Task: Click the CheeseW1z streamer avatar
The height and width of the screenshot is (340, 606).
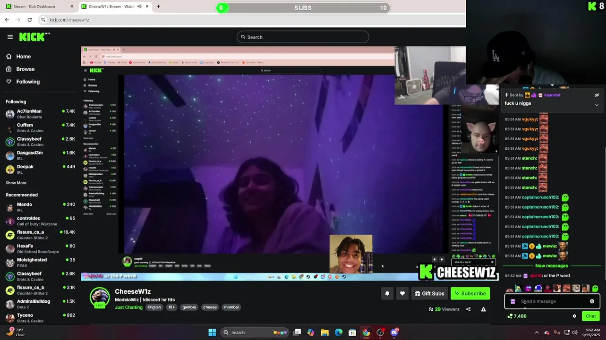Action: pyautogui.click(x=100, y=297)
